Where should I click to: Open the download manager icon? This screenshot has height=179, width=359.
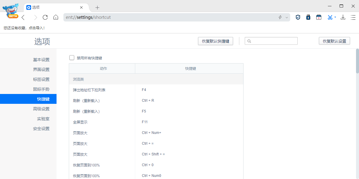[343, 17]
